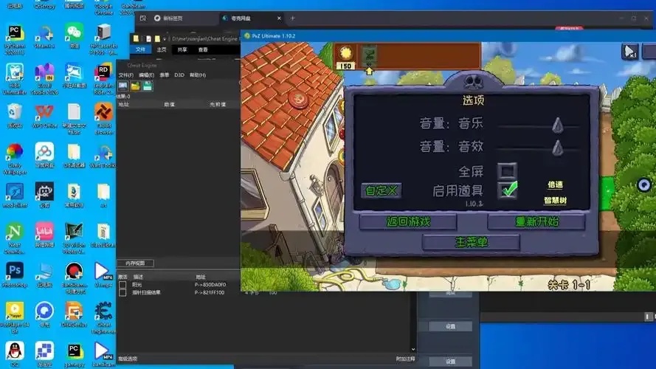Open the WPS Office desktop icon
This screenshot has width=656, height=369.
(44, 116)
